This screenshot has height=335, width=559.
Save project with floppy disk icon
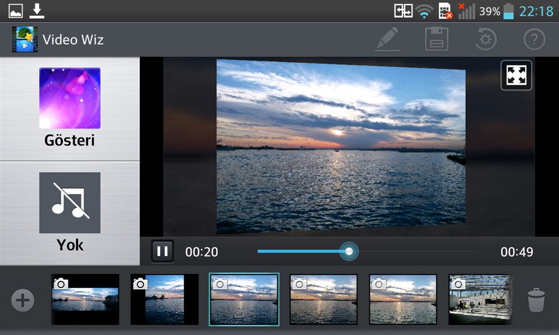point(436,39)
